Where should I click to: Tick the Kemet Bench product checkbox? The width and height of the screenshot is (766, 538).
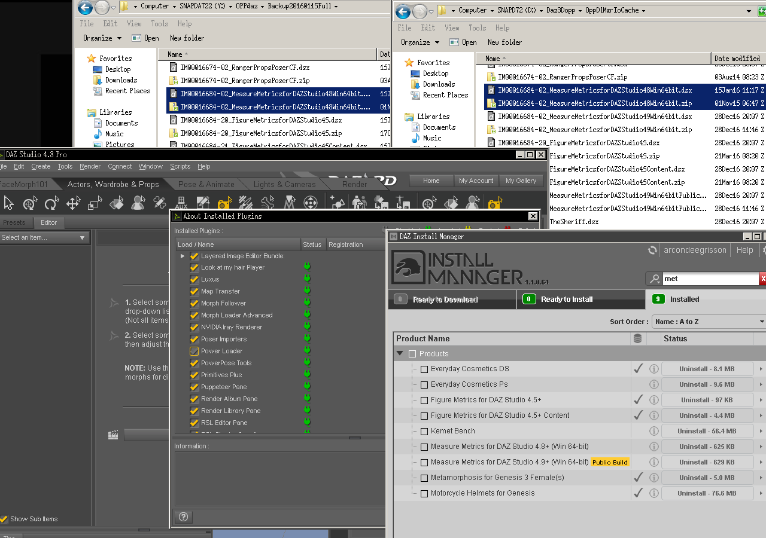click(424, 431)
